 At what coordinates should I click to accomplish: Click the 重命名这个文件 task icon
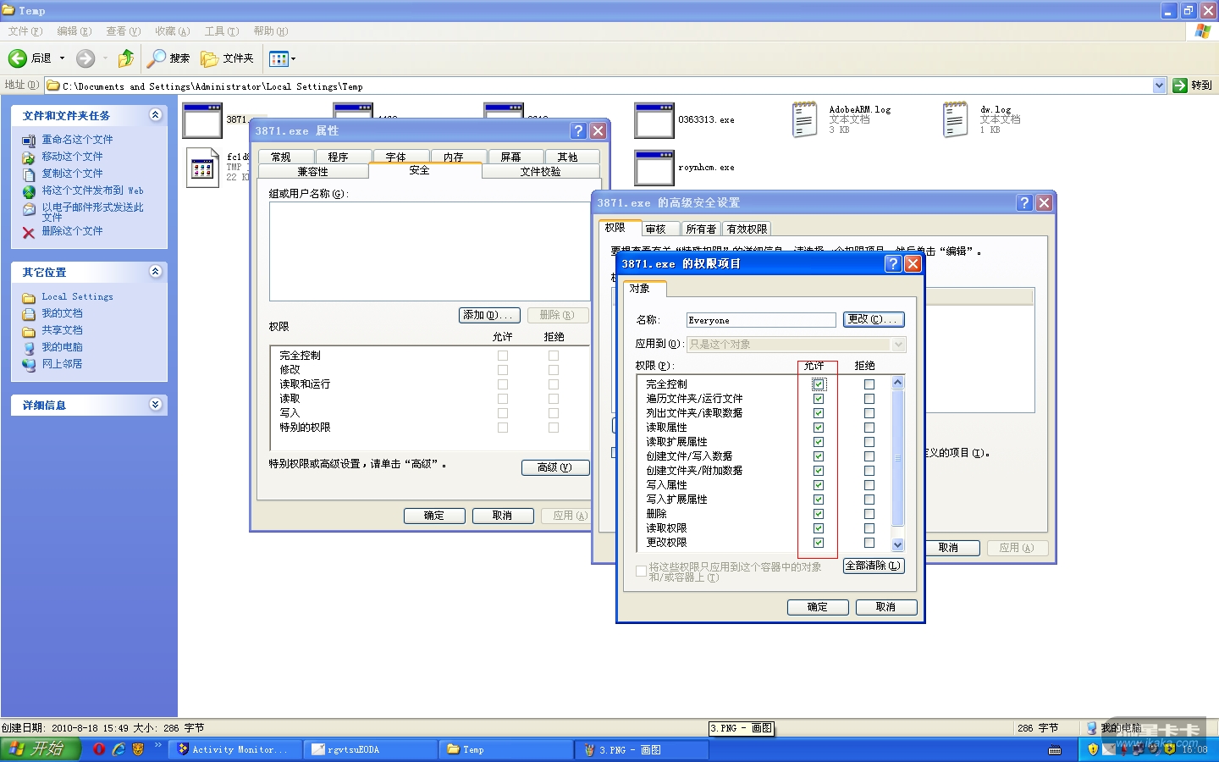click(29, 141)
